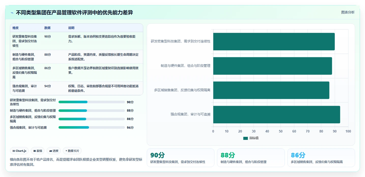The height and width of the screenshot is (177, 365).
Task: Click the 强合规集团 label in the dimension table
Action: [25, 88]
